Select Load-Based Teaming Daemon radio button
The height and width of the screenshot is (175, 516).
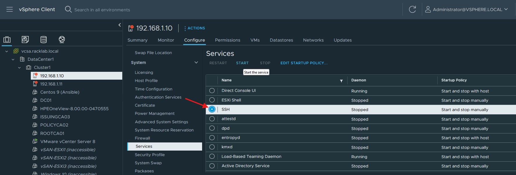tap(212, 156)
